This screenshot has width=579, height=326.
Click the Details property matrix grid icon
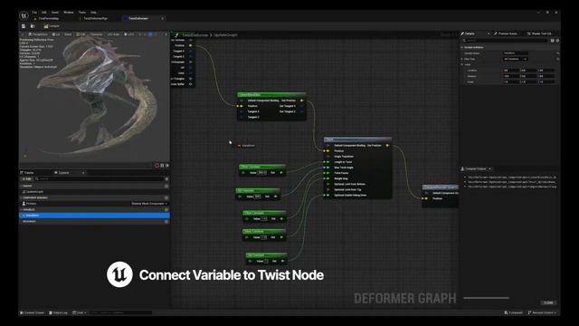(553, 40)
